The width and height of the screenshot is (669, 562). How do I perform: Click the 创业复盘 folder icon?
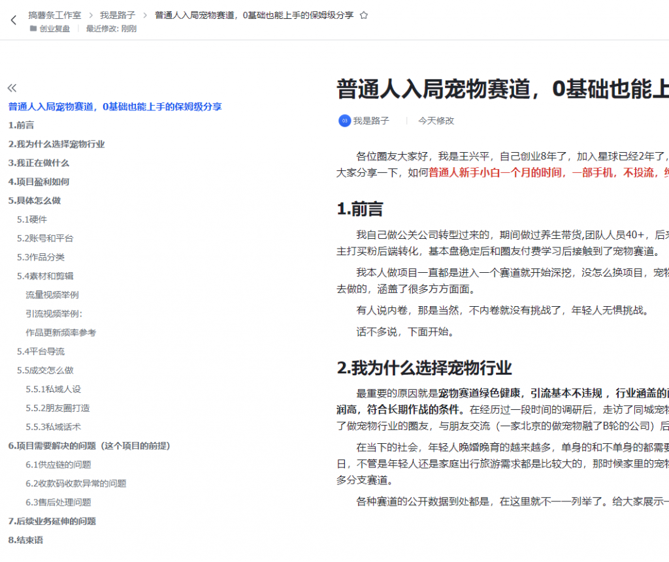(x=33, y=29)
